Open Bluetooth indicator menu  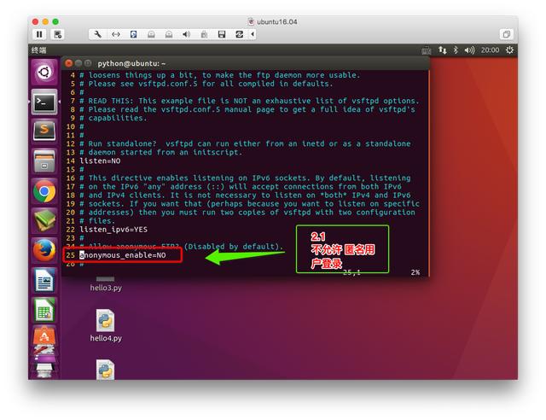pos(456,50)
